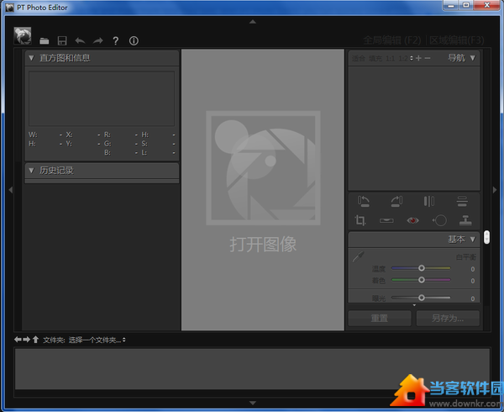This screenshot has height=412, width=504.
Task: Select the red-eye removal tool
Action: (412, 220)
